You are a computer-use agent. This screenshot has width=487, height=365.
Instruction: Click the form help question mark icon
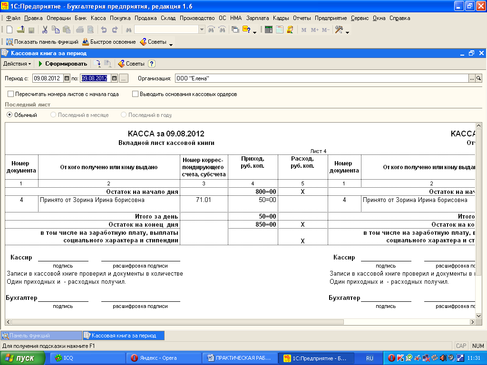[152, 64]
